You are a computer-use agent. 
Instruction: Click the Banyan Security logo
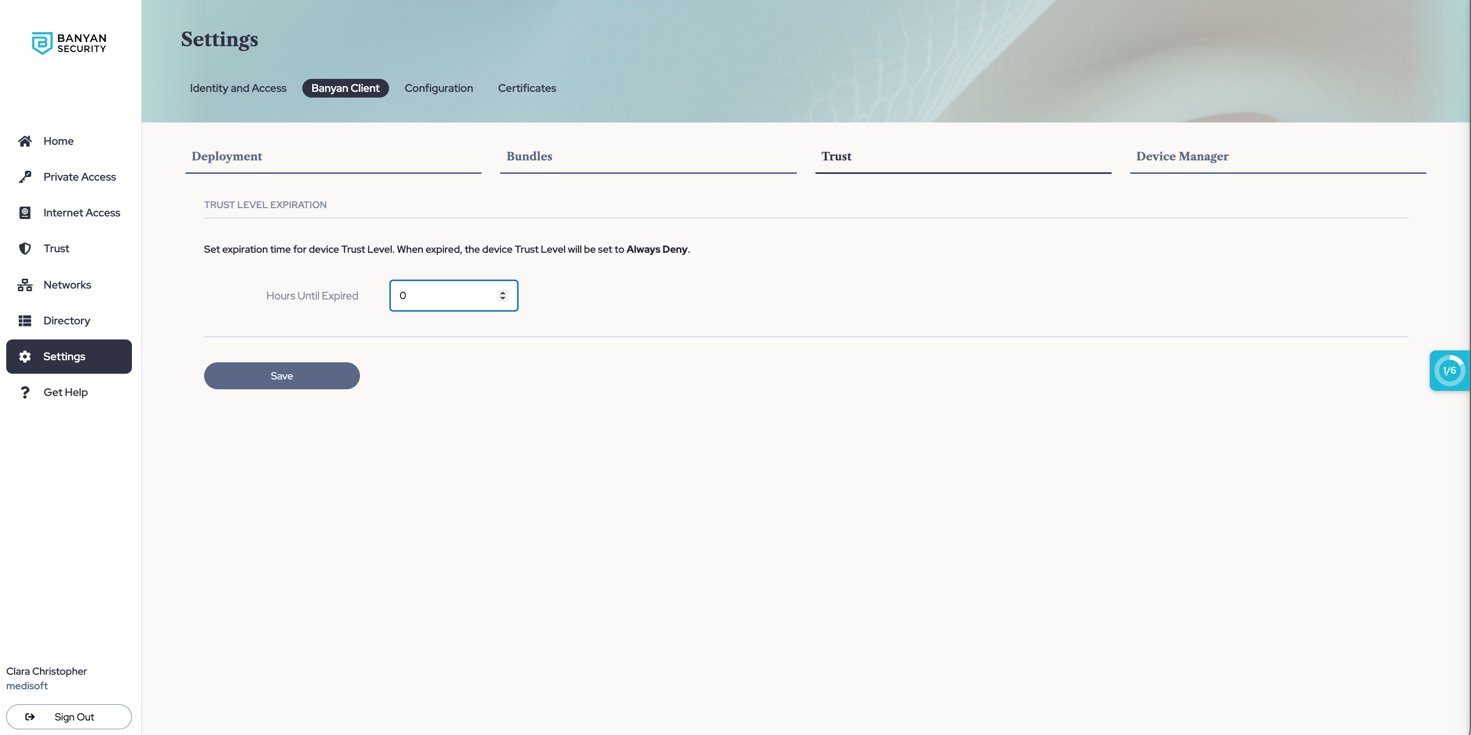click(69, 44)
